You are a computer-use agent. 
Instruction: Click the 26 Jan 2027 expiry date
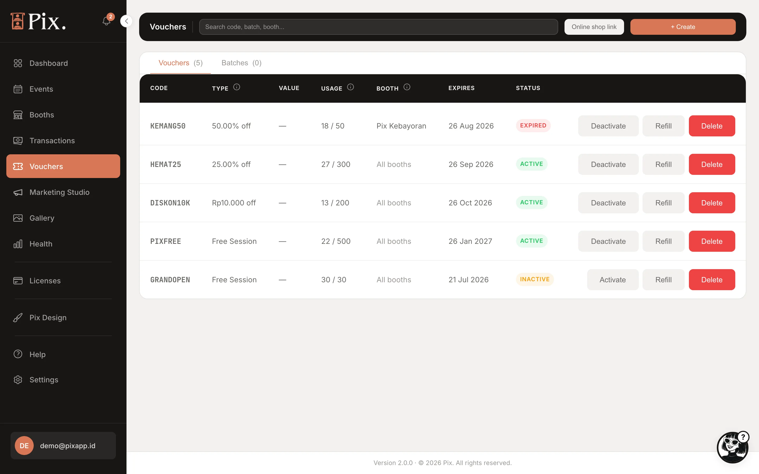[470, 241]
